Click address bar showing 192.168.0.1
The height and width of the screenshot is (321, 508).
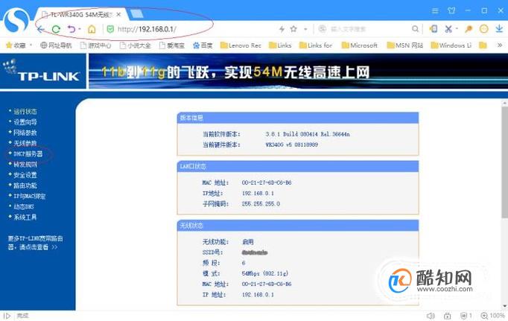tap(194, 29)
